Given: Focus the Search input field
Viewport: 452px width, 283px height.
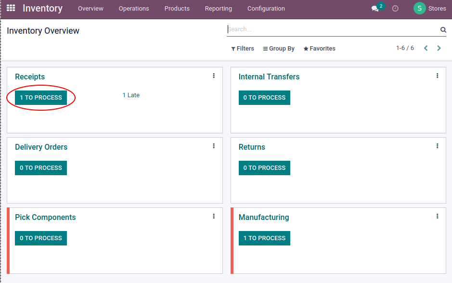Looking at the screenshot, I should [x=333, y=29].
